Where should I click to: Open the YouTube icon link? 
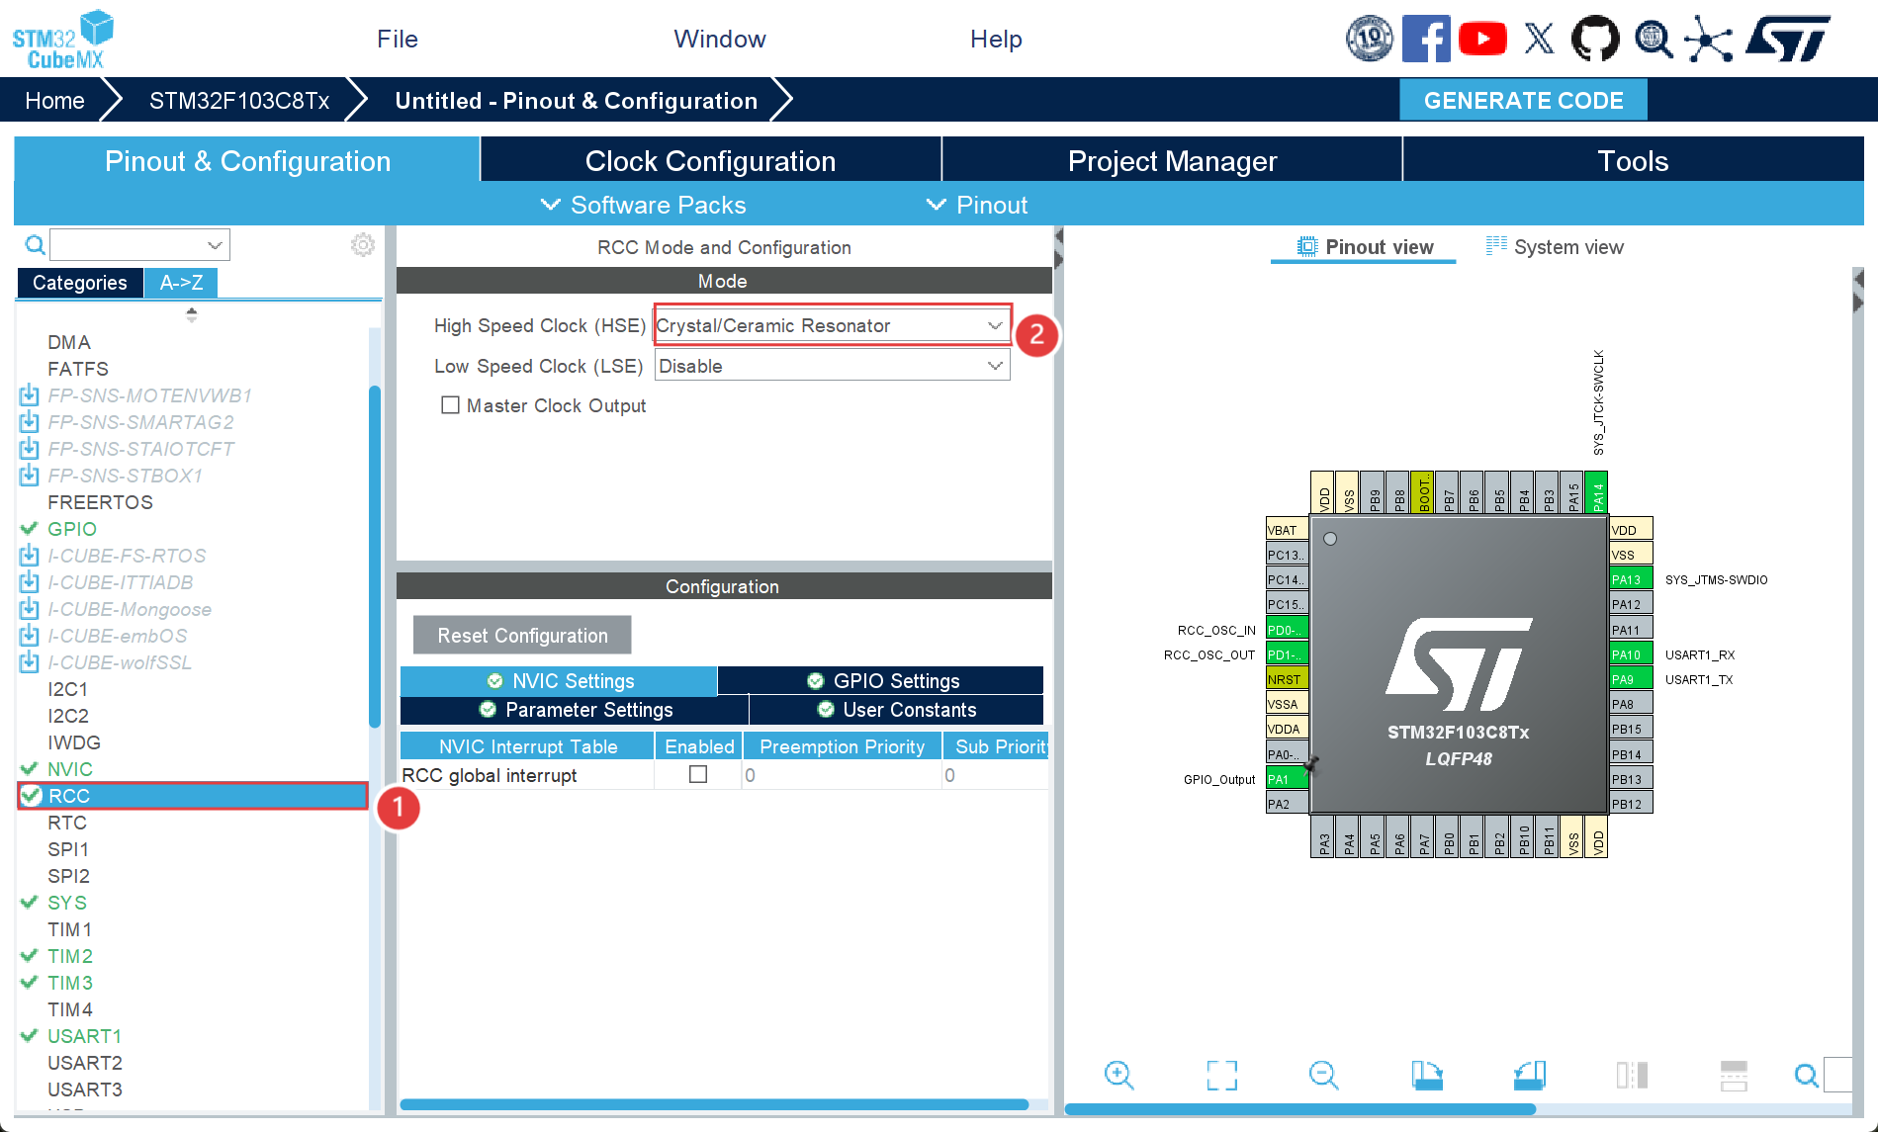1482,40
